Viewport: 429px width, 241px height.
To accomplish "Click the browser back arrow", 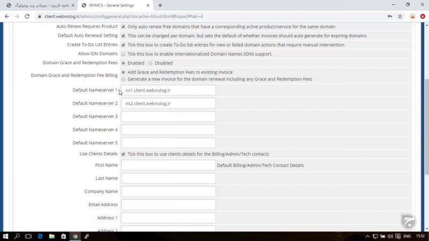I will click(6, 16).
